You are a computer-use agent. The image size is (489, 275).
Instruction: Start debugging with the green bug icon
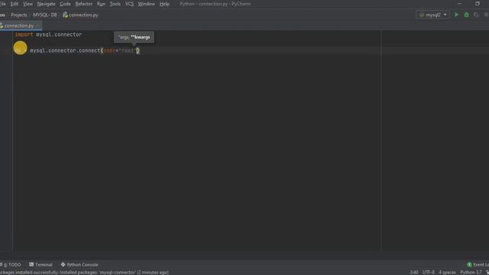(x=467, y=15)
